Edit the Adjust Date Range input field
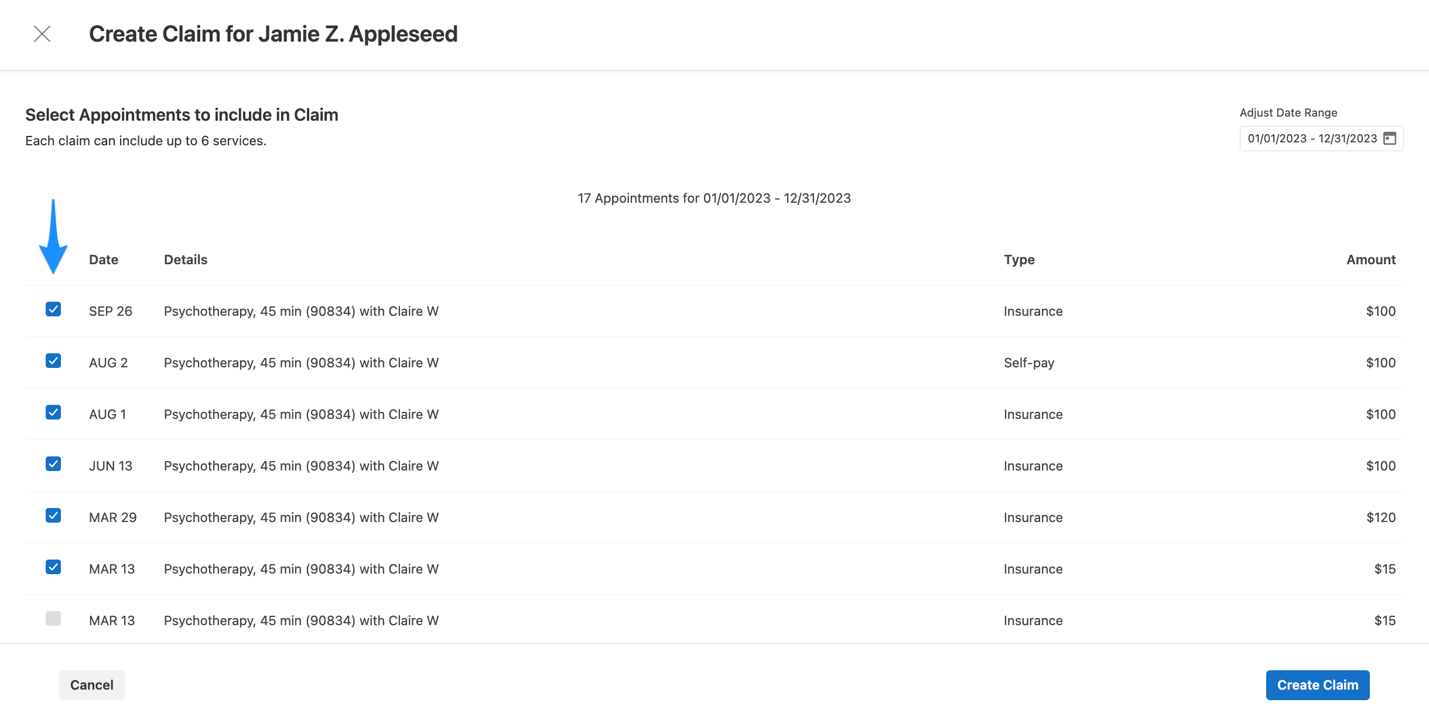Image resolution: width=1429 pixels, height=723 pixels. tap(1321, 139)
